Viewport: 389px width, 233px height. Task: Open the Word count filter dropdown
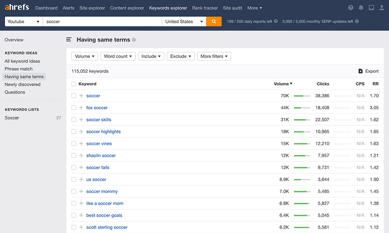click(x=118, y=56)
